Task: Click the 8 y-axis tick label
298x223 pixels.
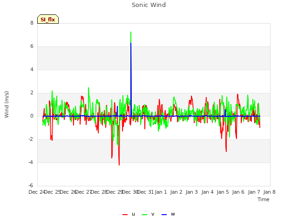Action: pyautogui.click(x=32, y=23)
